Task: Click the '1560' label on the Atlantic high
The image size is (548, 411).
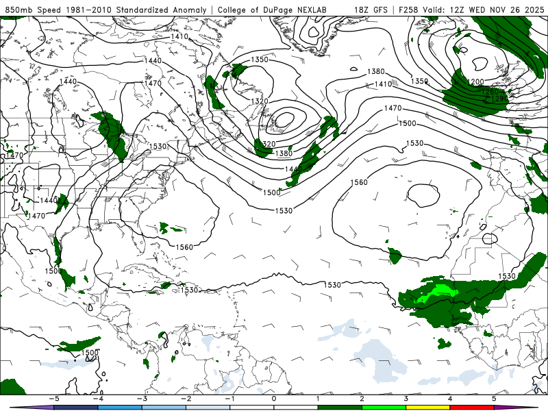Action: [359, 182]
